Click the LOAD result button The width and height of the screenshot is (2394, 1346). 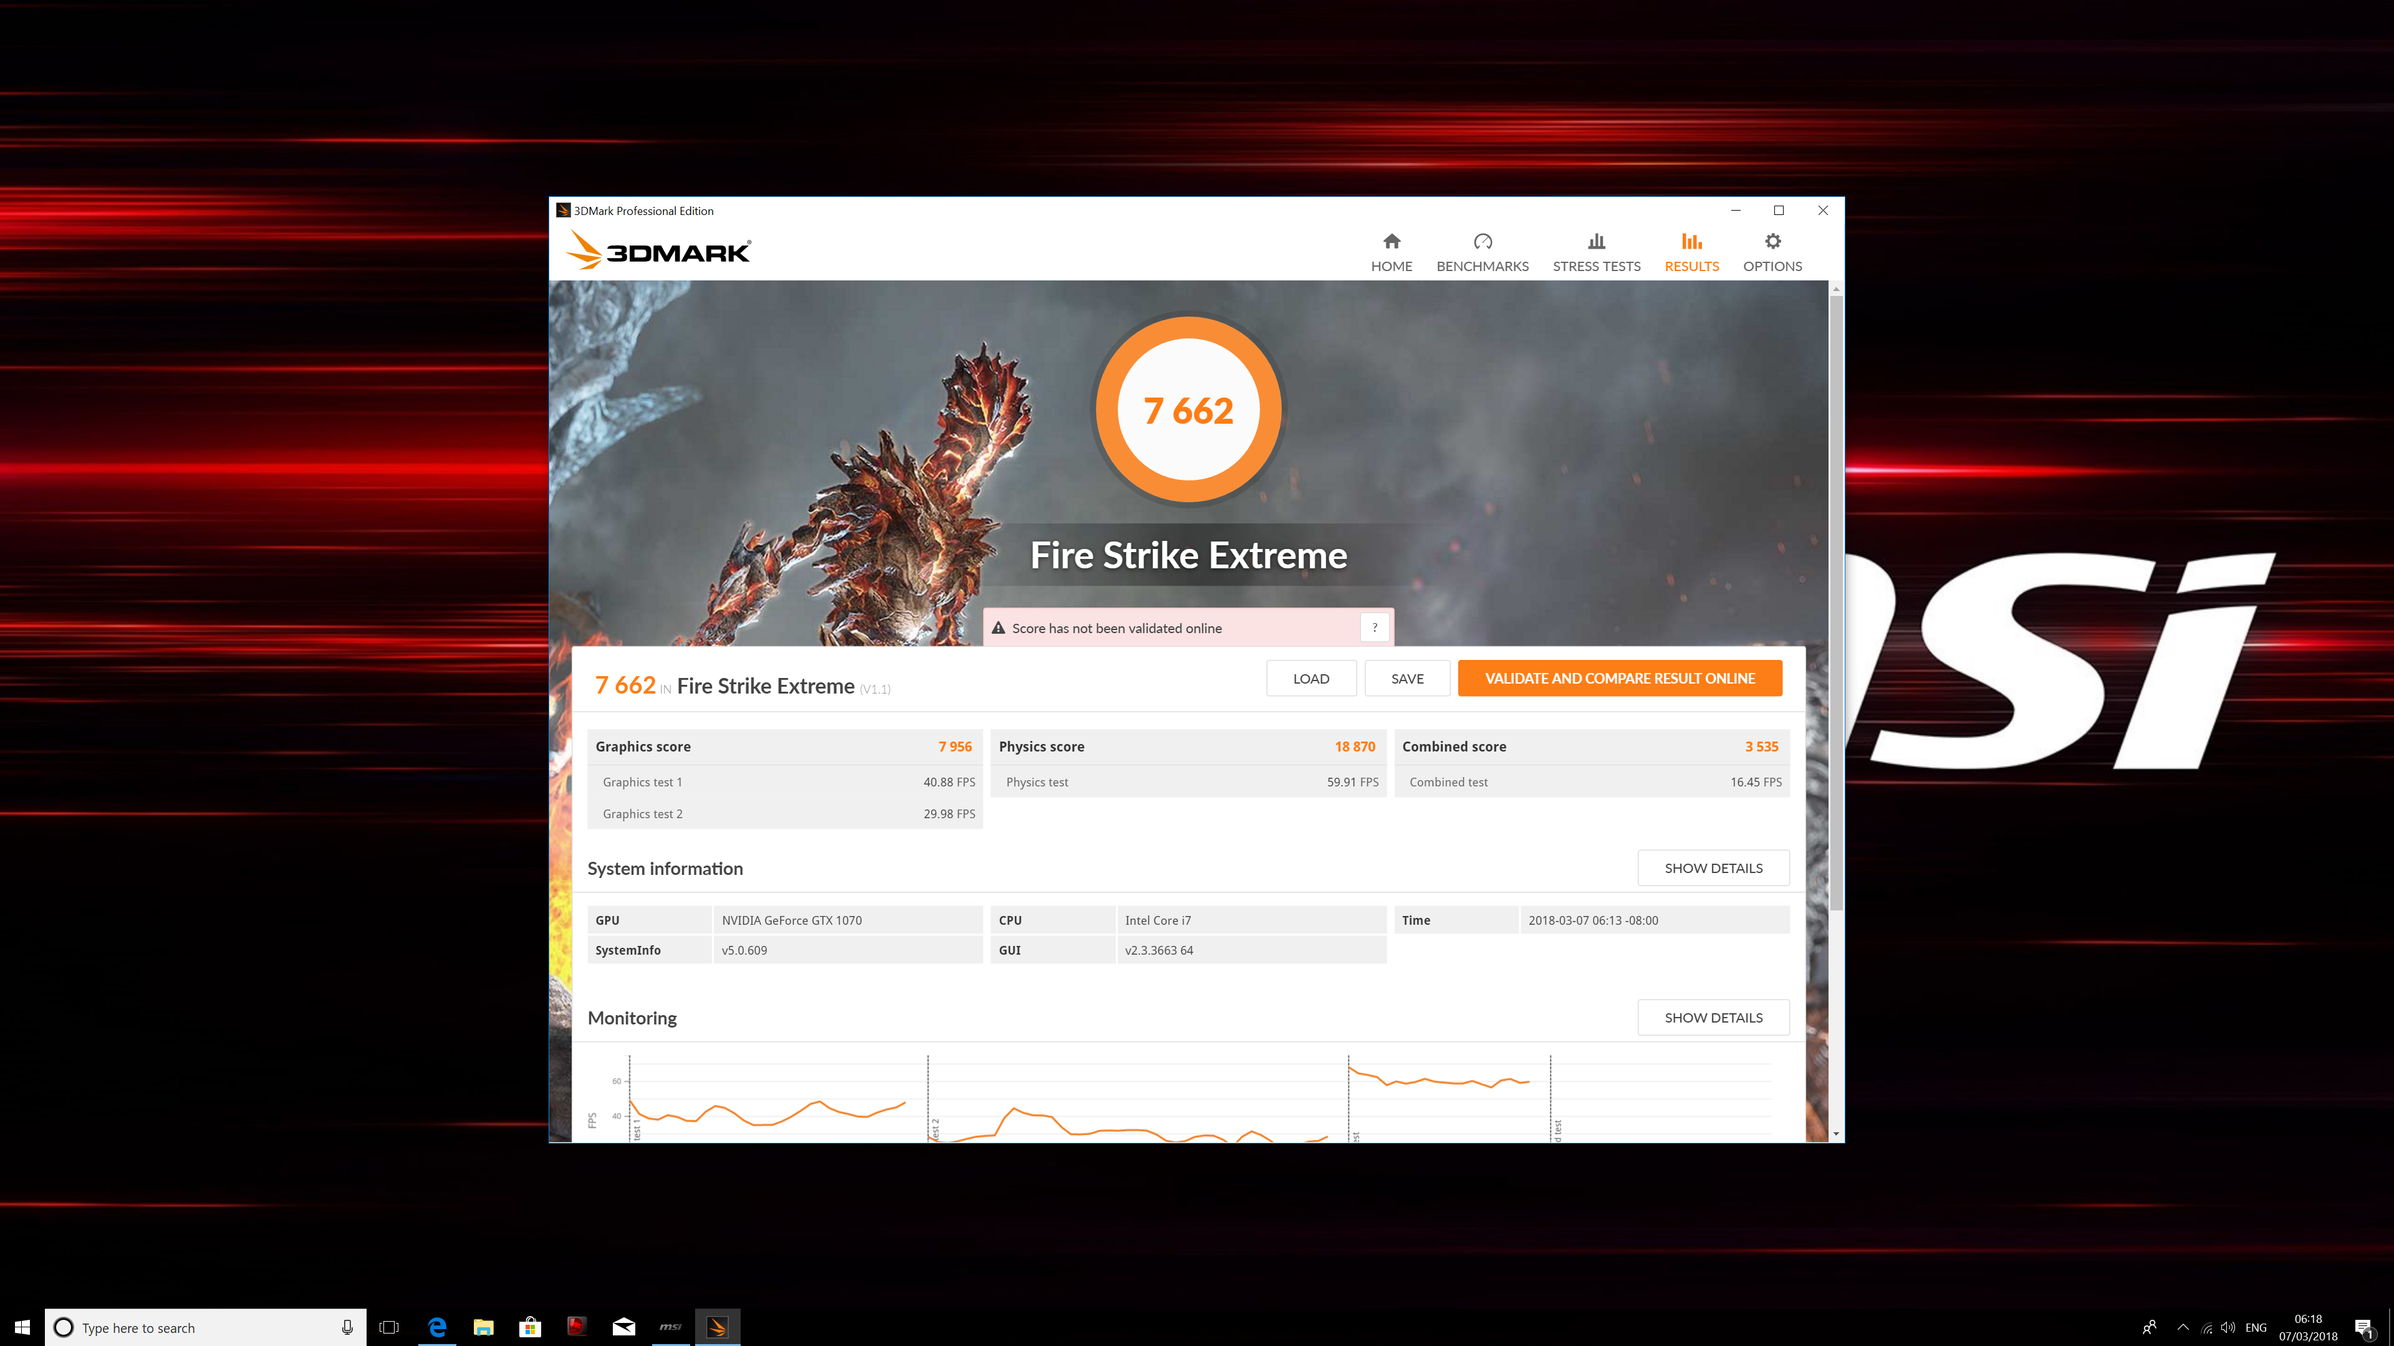point(1310,678)
